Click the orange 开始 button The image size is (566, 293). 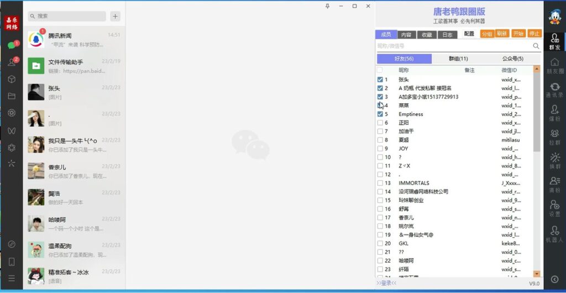(518, 34)
